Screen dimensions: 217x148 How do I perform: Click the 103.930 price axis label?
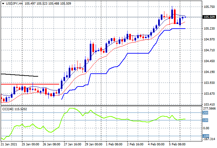click(x=209, y=83)
